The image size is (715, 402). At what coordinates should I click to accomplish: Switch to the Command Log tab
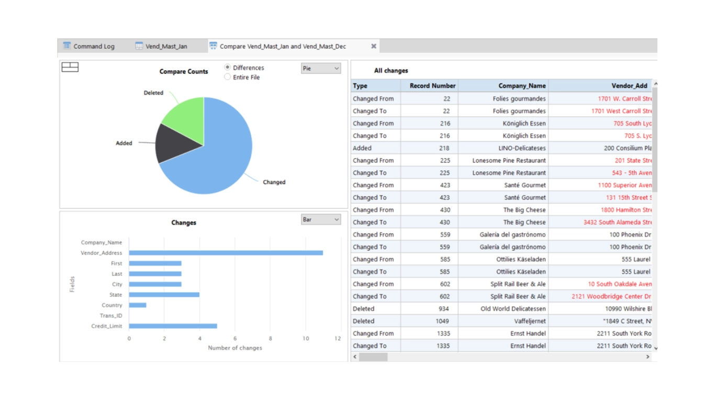(89, 46)
